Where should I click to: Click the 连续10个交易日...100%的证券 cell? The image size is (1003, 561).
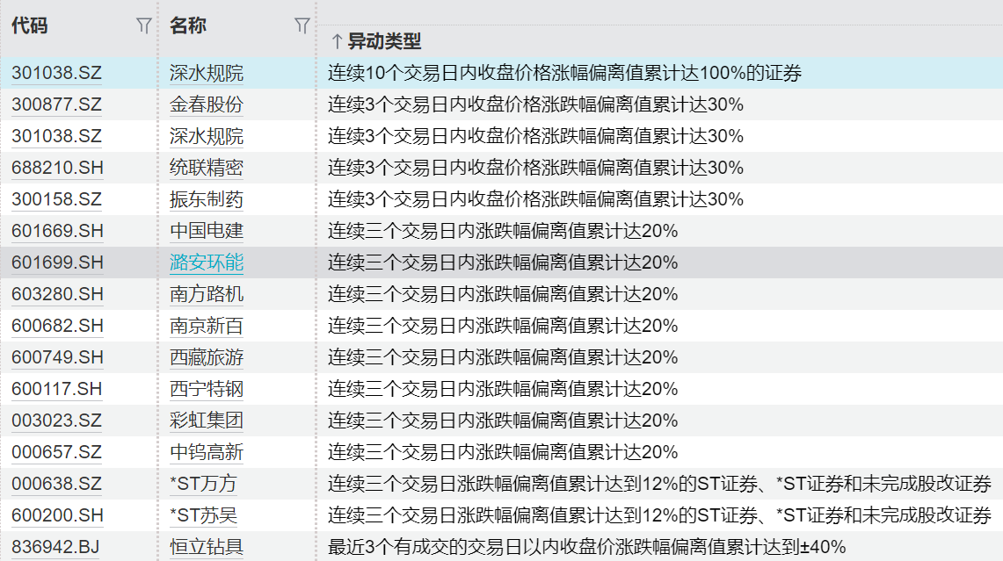pos(565,73)
